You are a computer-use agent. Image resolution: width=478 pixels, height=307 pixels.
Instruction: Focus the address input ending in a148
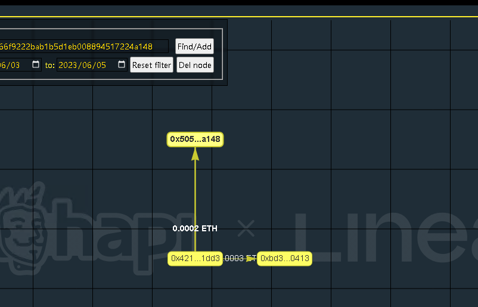[x=84, y=46]
